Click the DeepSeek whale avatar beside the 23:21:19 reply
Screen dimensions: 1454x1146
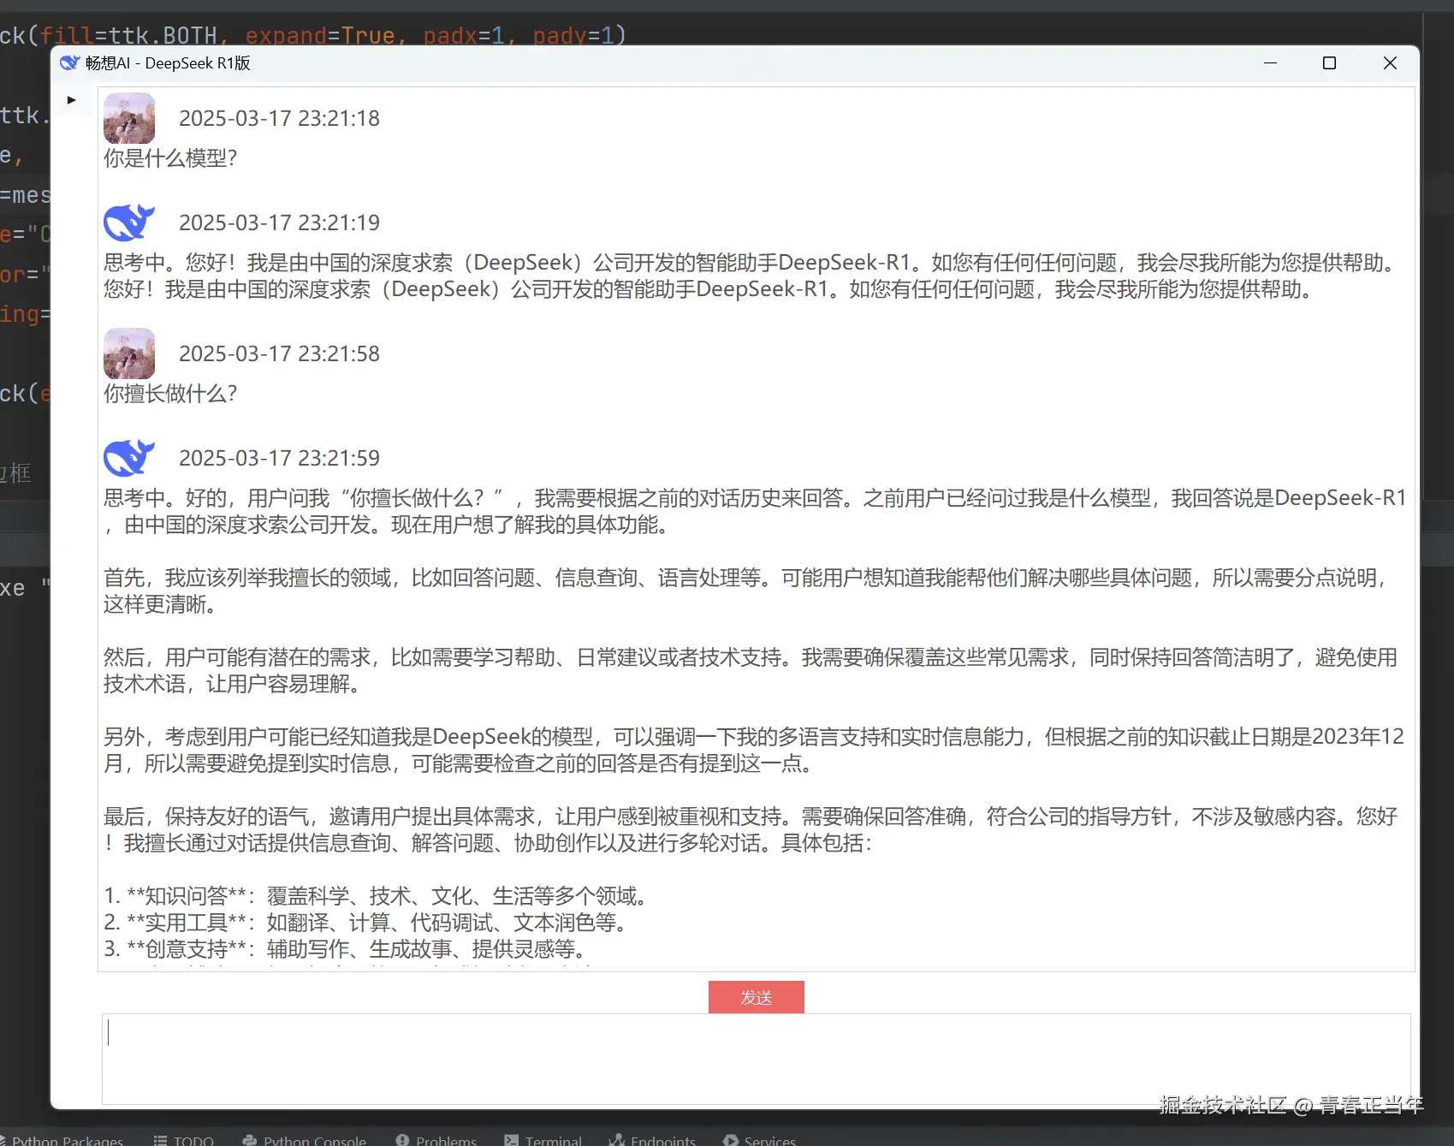[128, 222]
